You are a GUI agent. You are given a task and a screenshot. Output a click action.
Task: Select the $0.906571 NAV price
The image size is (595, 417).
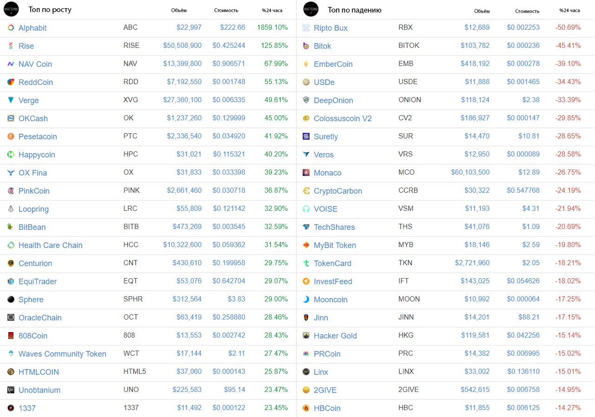pyautogui.click(x=229, y=64)
